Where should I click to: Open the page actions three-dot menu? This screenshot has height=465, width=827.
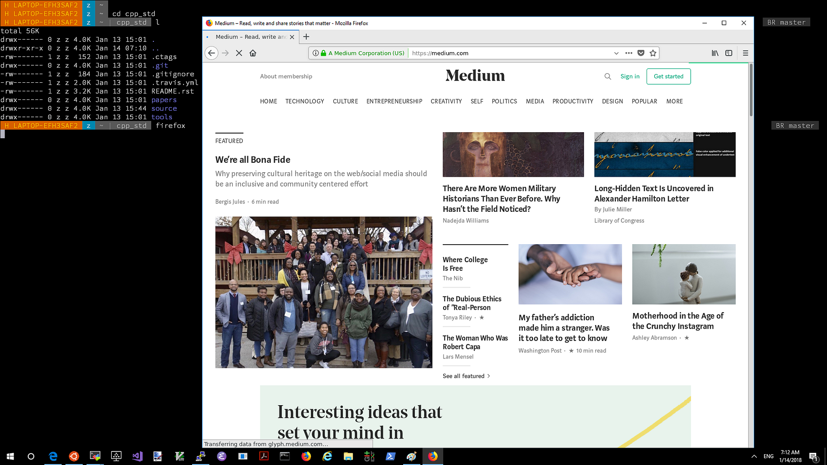pos(629,53)
